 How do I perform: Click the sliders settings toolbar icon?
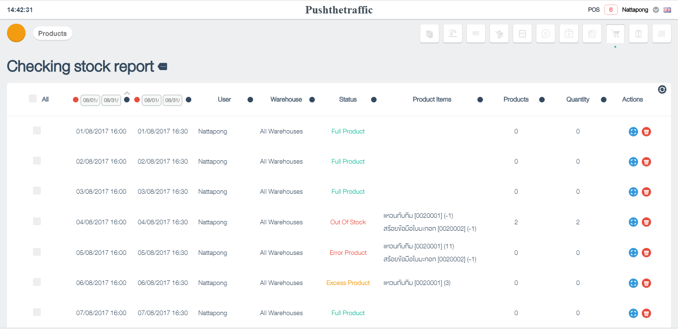(662, 34)
